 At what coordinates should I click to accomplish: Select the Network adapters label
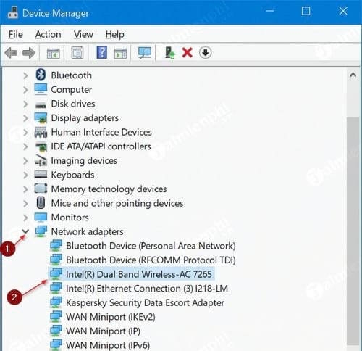click(88, 232)
